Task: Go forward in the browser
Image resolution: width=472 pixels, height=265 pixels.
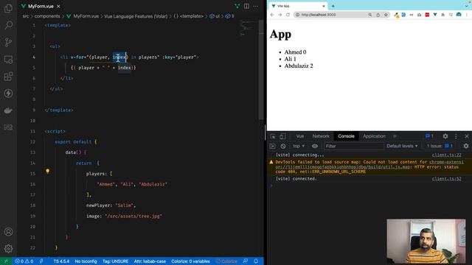Action: [x=280, y=15]
